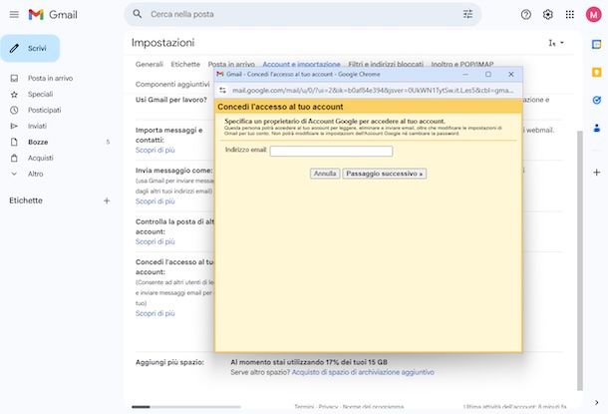Open the account avatar M
Image resolution: width=608 pixels, height=414 pixels.
pyautogui.click(x=593, y=15)
